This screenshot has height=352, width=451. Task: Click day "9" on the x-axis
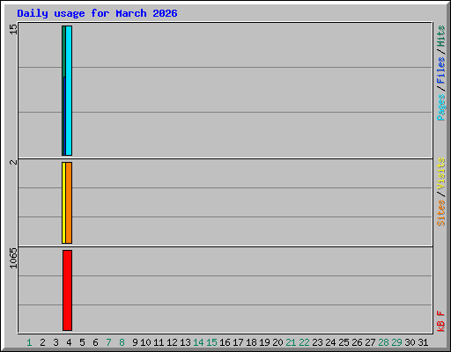click(x=135, y=342)
